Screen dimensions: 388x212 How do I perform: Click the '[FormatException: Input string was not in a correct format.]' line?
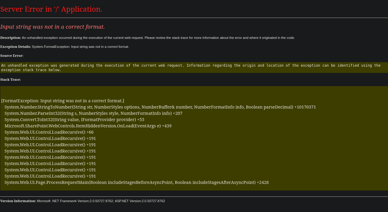pyautogui.click(x=63, y=101)
